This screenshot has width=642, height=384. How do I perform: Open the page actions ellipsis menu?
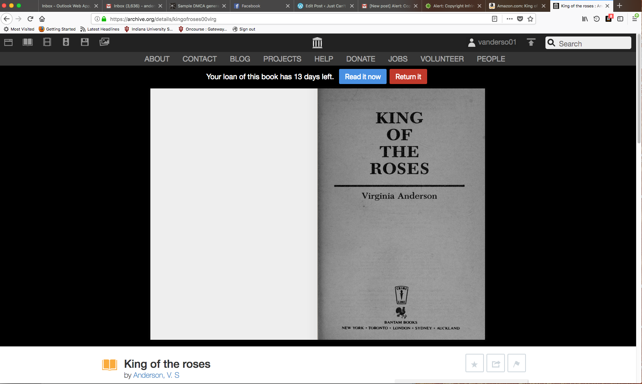[509, 19]
